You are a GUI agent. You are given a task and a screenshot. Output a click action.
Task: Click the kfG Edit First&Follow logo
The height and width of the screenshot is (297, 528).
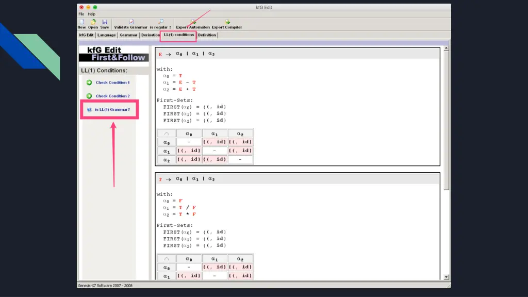click(x=114, y=54)
